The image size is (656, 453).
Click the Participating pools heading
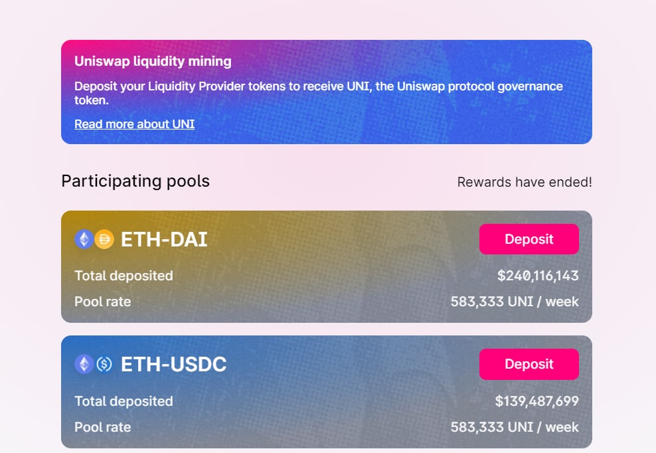(135, 181)
